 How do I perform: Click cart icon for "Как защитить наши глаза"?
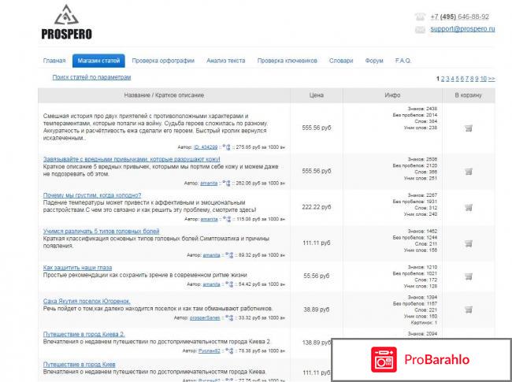pyautogui.click(x=468, y=276)
